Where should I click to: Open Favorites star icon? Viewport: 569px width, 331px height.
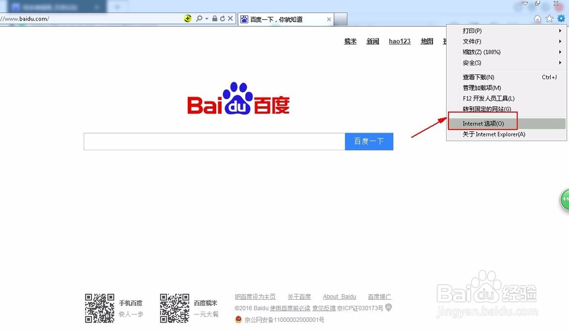pos(550,19)
